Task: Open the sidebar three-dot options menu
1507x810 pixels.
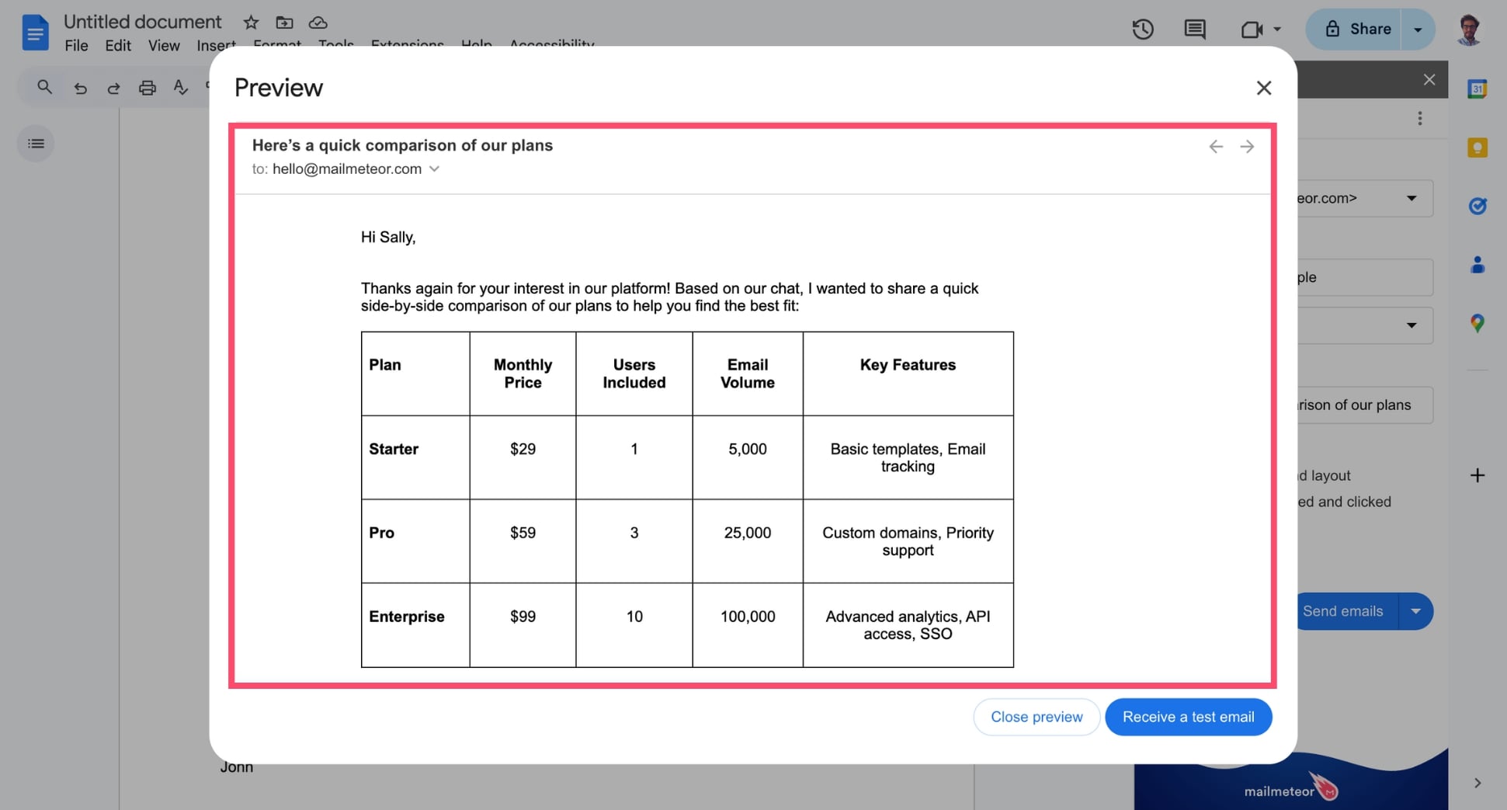Action: tap(1420, 118)
